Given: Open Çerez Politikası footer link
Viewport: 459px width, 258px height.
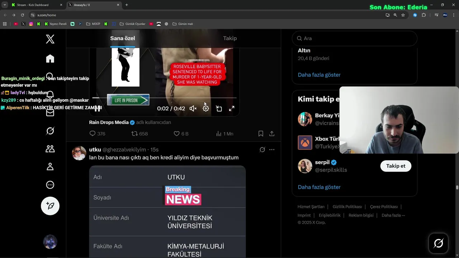Looking at the screenshot, I should tap(384, 207).
